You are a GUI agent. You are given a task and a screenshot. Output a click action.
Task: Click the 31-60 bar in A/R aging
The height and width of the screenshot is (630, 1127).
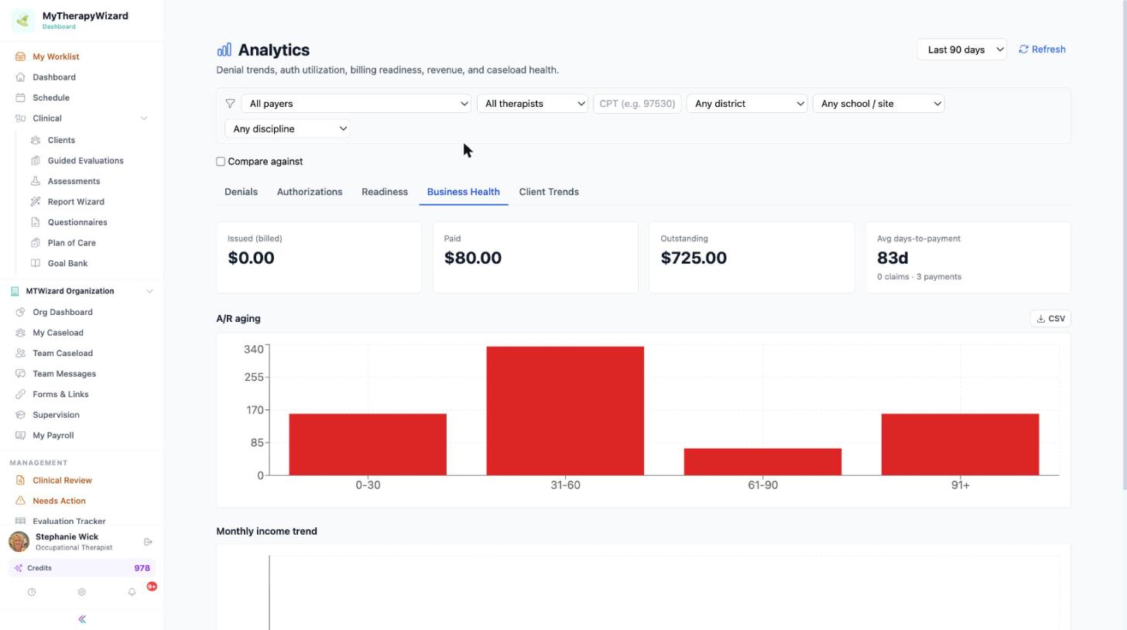[565, 411]
